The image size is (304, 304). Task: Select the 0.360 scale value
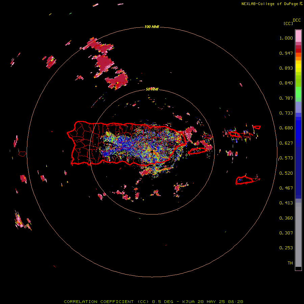tap(286, 218)
